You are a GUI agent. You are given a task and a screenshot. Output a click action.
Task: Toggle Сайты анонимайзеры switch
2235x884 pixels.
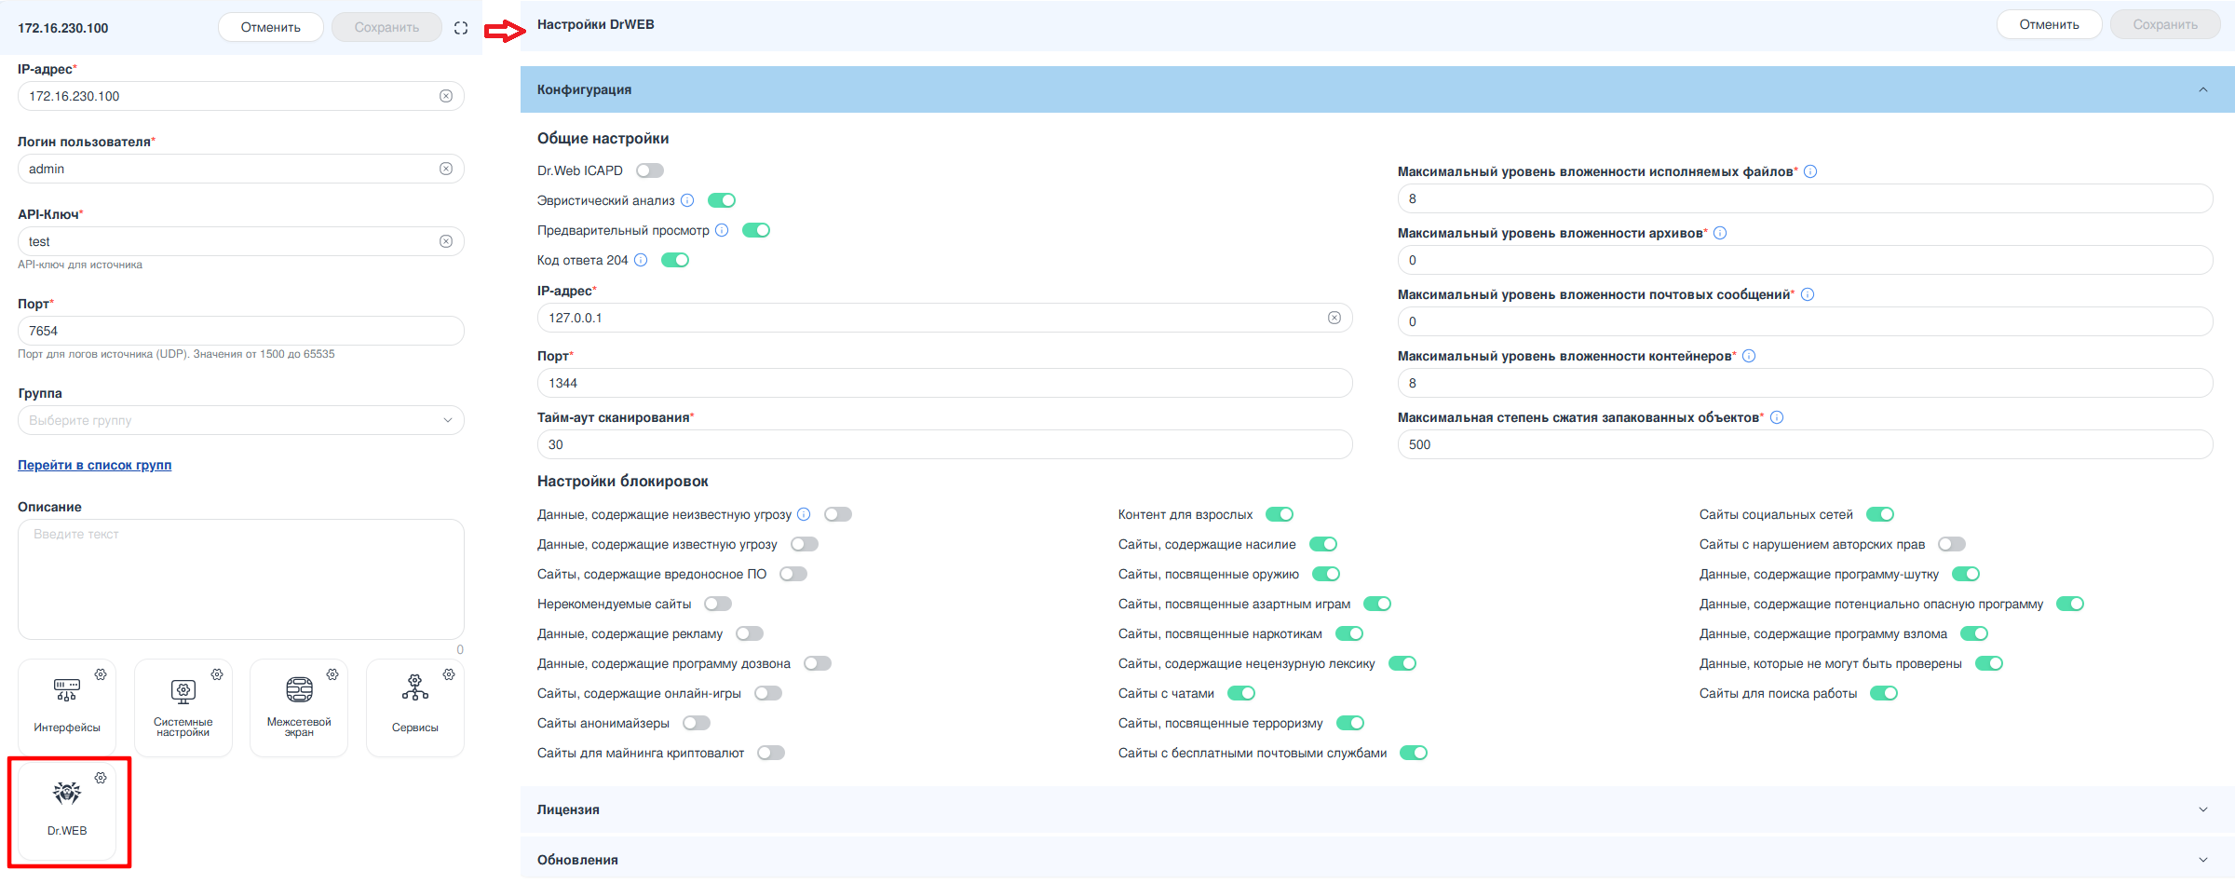[x=697, y=723]
